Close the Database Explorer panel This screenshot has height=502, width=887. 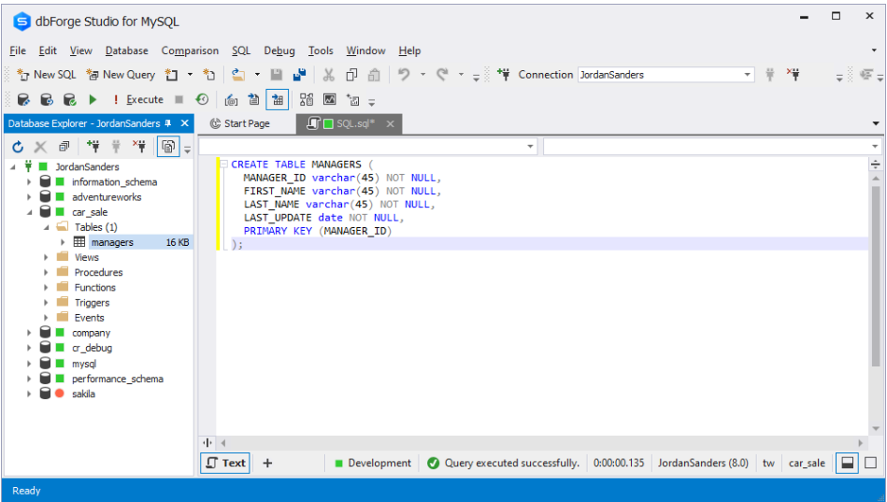[x=184, y=123]
